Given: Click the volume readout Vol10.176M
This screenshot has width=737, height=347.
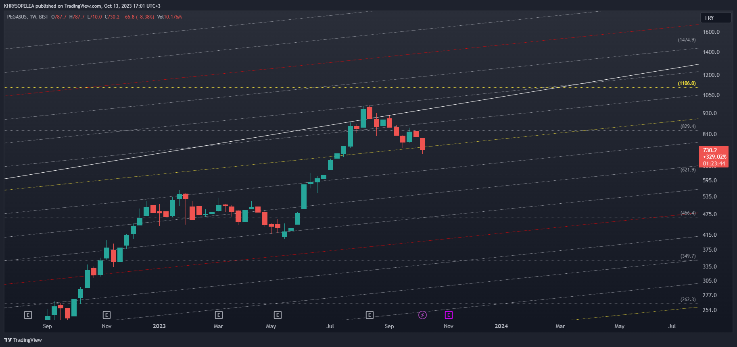Looking at the screenshot, I should pos(169,17).
